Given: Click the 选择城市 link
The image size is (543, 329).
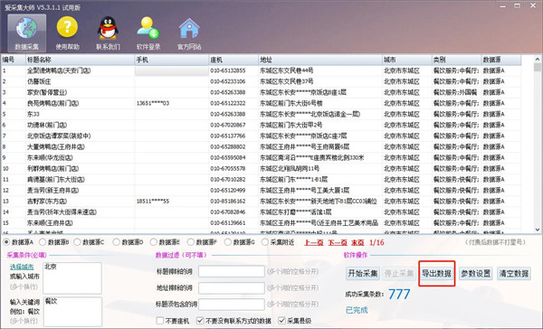Looking at the screenshot, I should [22, 267].
